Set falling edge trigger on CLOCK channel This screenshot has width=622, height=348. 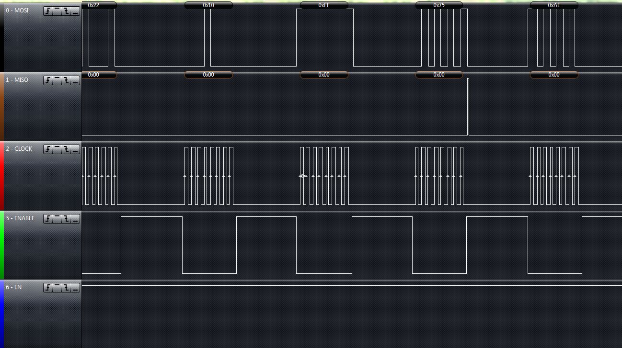(x=66, y=149)
